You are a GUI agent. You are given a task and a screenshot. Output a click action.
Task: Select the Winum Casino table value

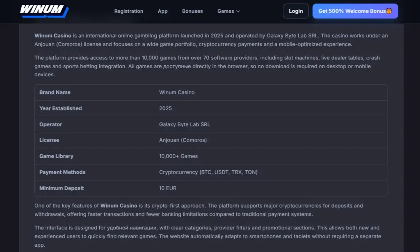tap(177, 92)
